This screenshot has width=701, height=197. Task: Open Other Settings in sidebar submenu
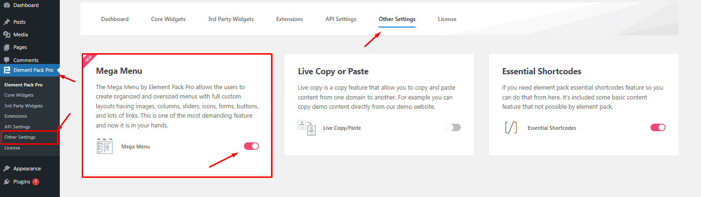20,137
